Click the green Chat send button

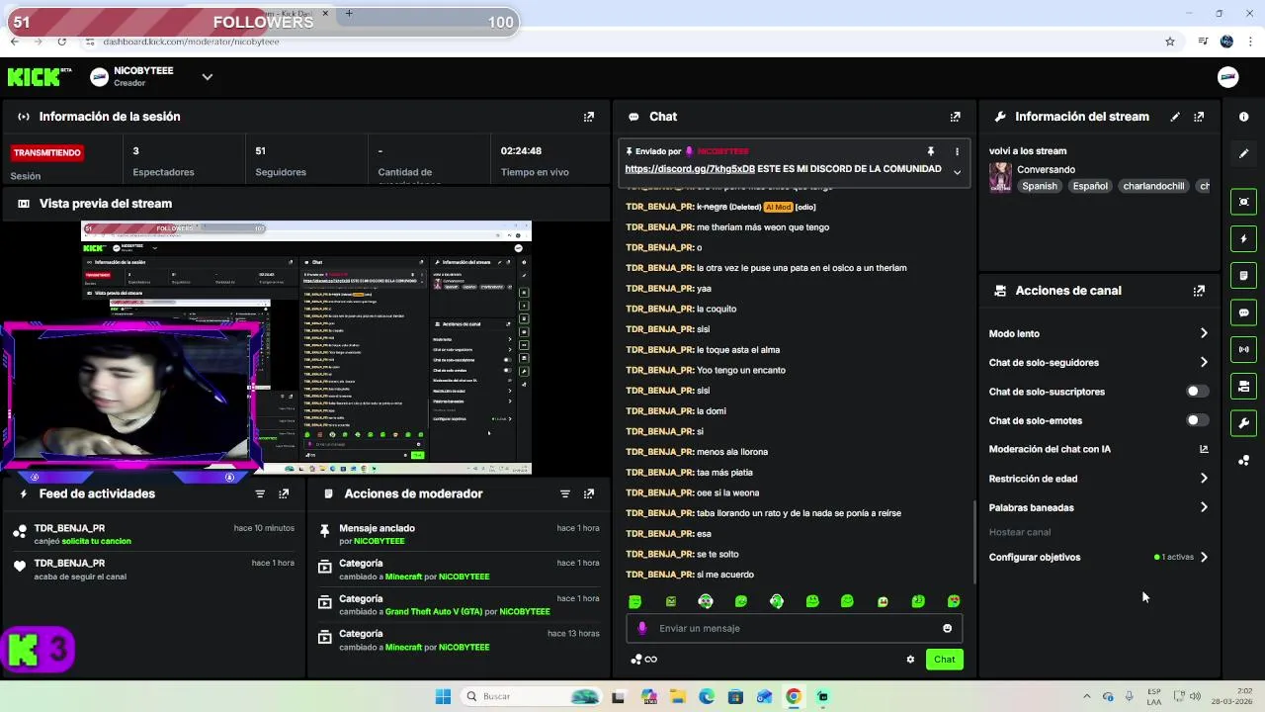pyautogui.click(x=945, y=660)
